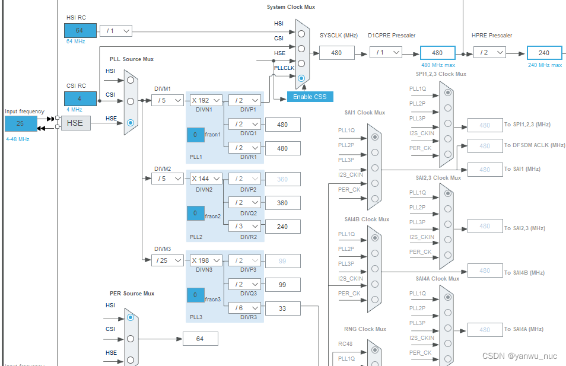Click the "480 MHz max" label
Viewport: 566px width, 366px height.
pos(438,65)
